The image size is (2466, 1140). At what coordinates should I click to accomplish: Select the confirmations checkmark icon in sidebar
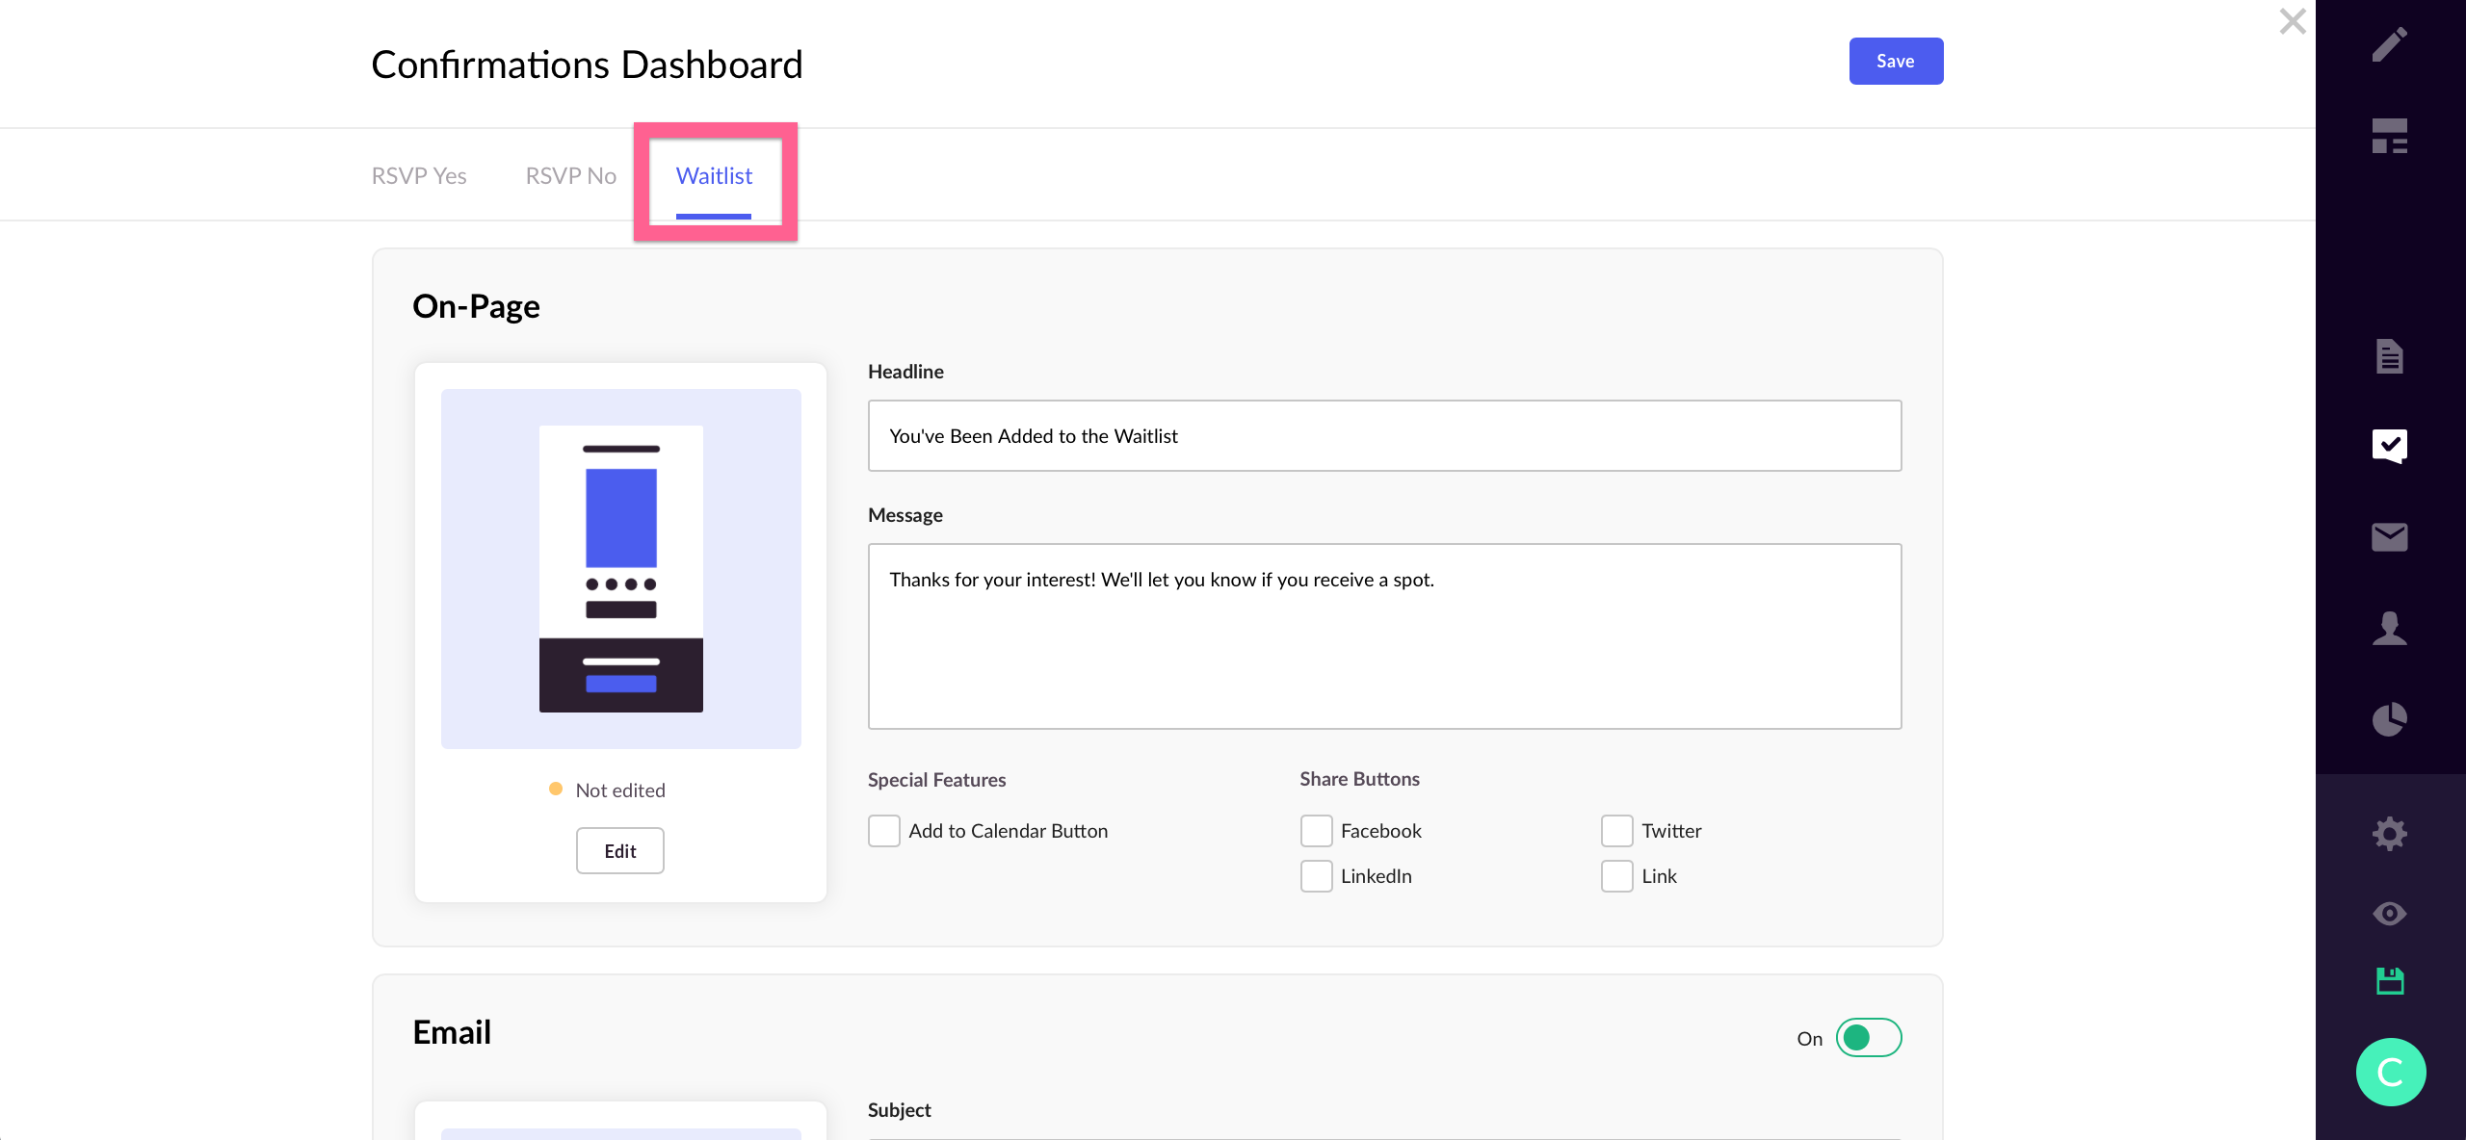point(2389,446)
